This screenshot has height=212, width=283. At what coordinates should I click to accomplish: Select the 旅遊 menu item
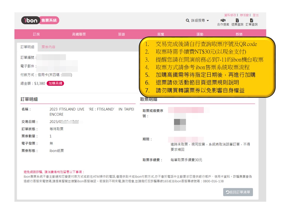(x=121, y=34)
